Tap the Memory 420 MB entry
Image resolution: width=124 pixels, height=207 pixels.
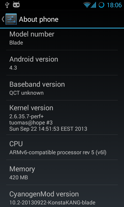(62, 172)
